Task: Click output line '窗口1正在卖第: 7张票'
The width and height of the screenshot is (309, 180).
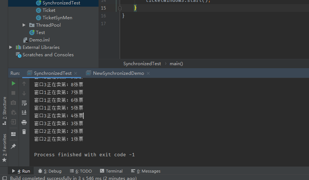Action: click(x=59, y=92)
